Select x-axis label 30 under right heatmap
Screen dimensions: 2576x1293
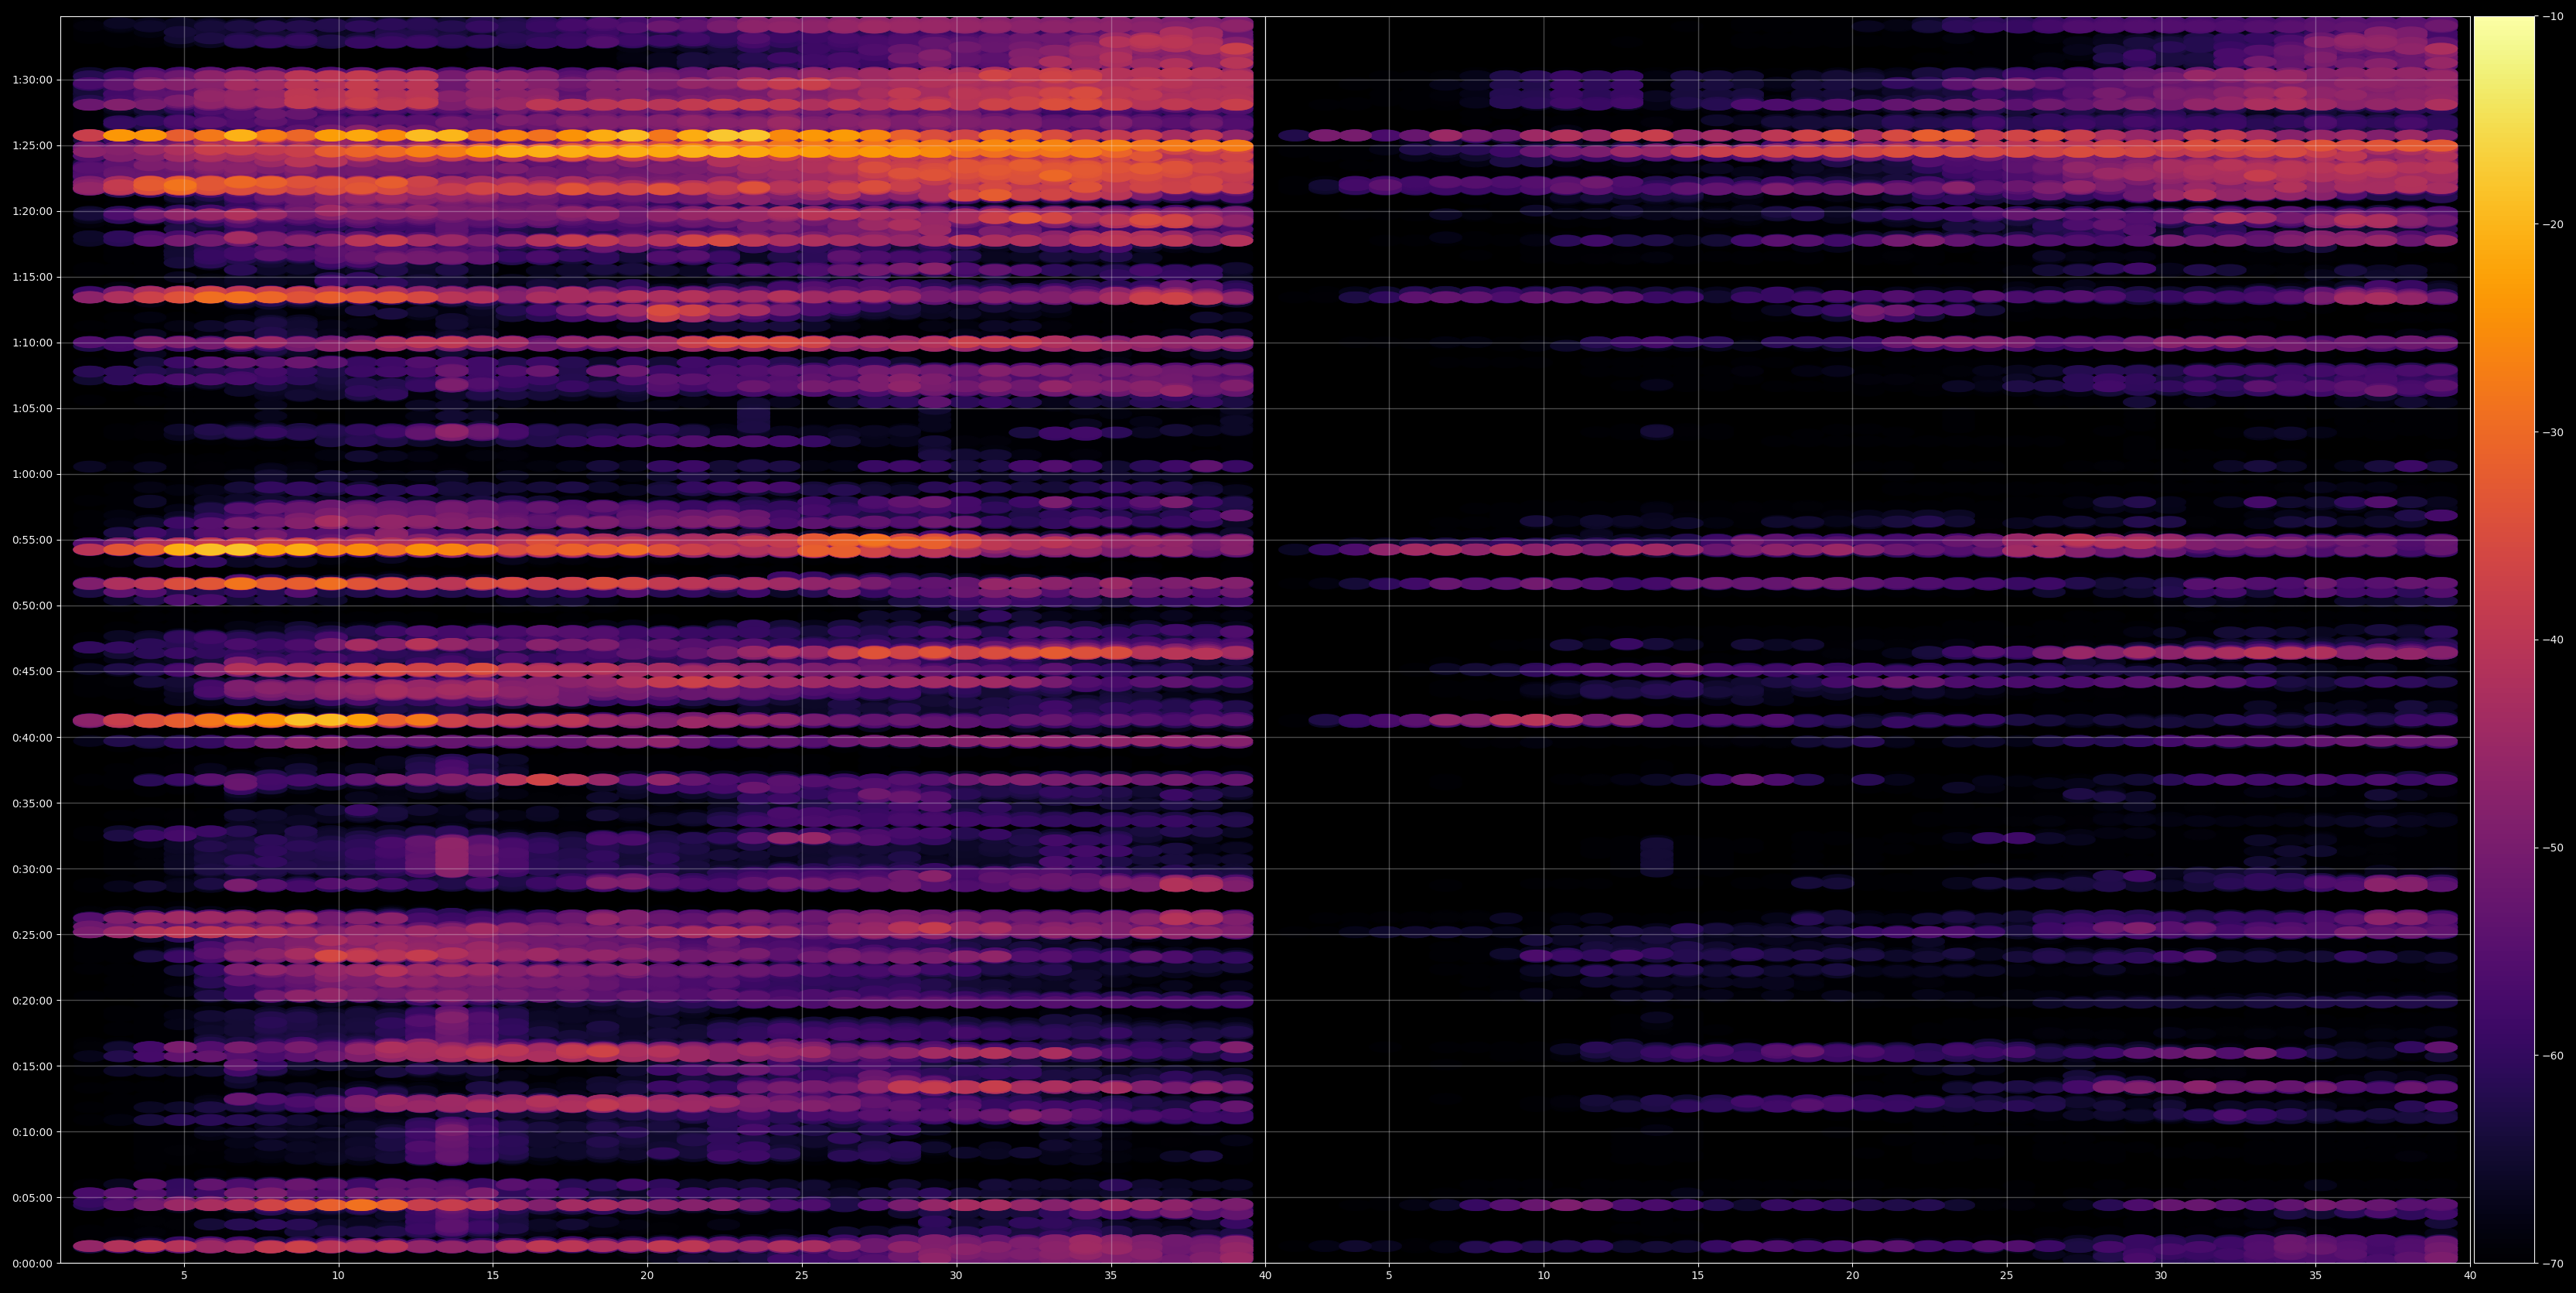pyautogui.click(x=2161, y=1276)
